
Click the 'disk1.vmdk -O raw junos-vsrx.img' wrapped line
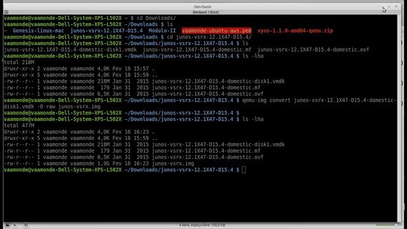click(x=52, y=106)
